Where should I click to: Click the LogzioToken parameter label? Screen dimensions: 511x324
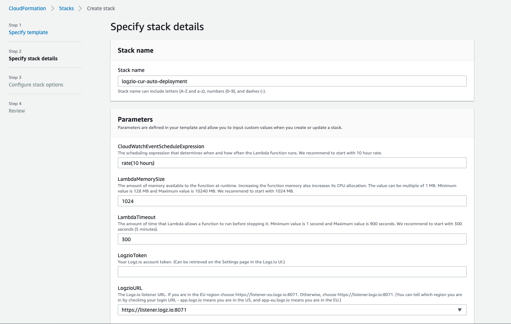(132, 255)
